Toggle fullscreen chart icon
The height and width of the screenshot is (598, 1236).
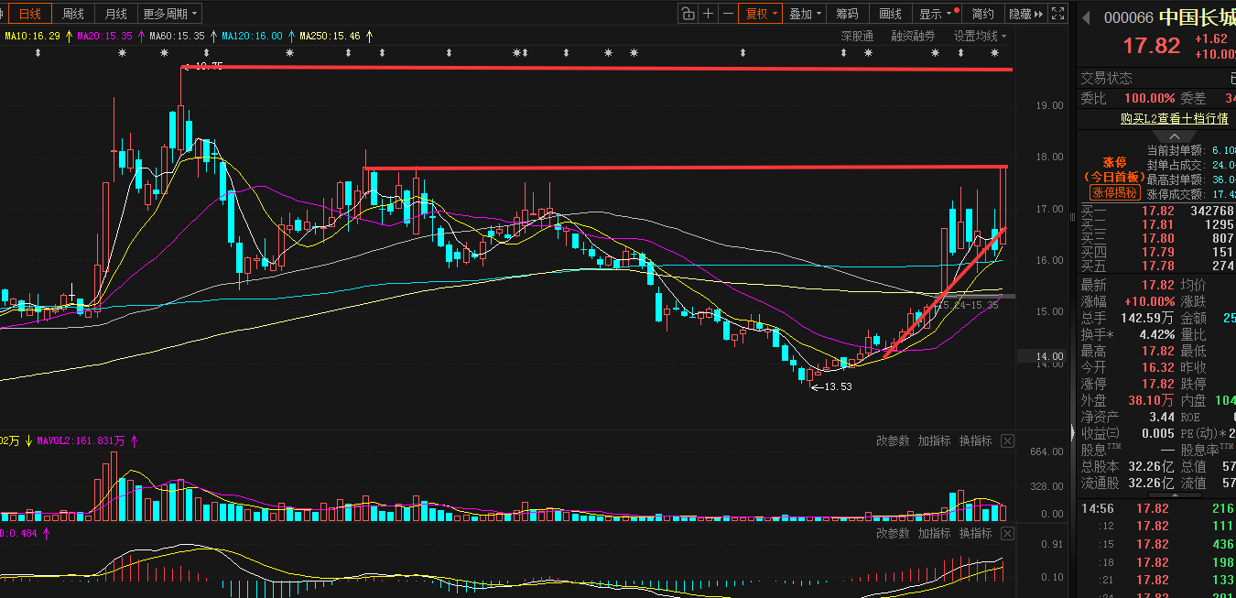pyautogui.click(x=1057, y=14)
